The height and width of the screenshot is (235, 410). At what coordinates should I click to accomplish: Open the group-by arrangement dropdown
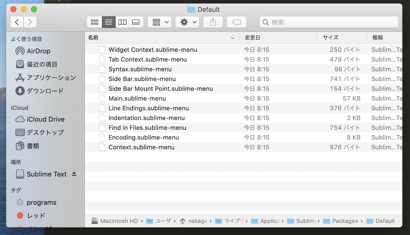(159, 22)
